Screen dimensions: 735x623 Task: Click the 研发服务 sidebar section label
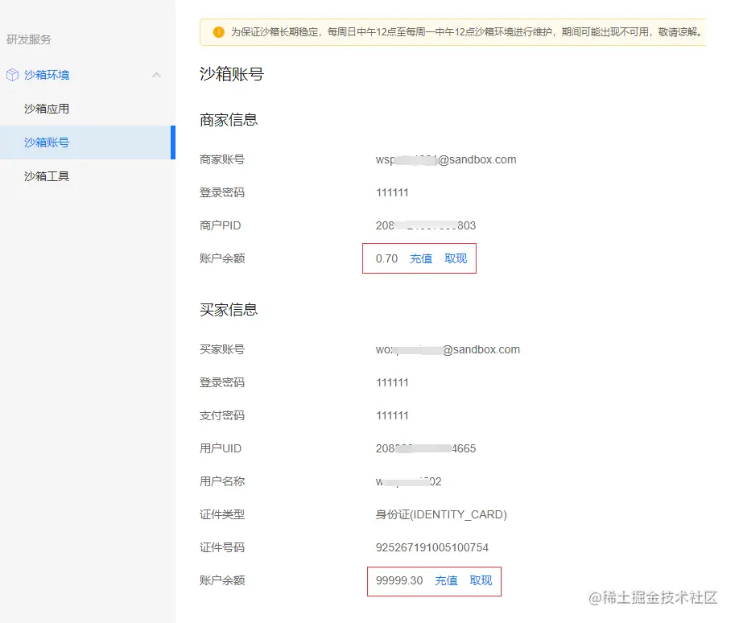tap(29, 39)
